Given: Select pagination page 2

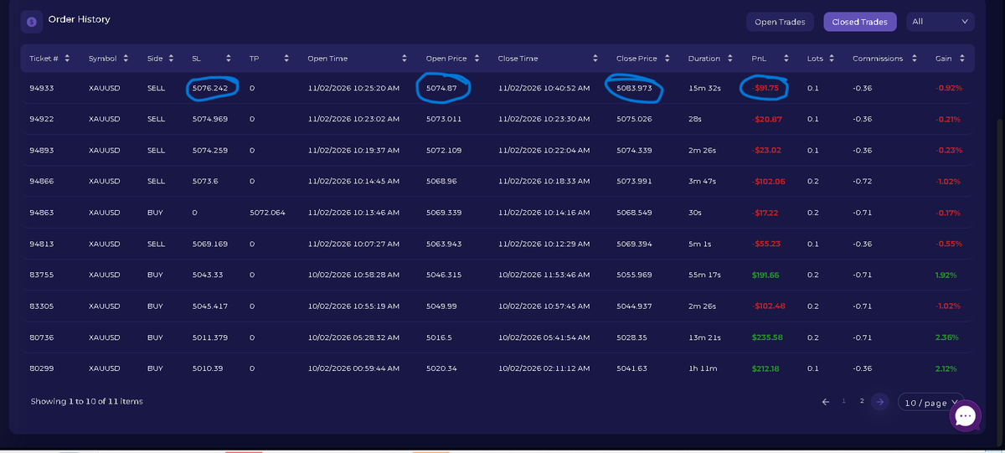Looking at the screenshot, I should point(862,402).
